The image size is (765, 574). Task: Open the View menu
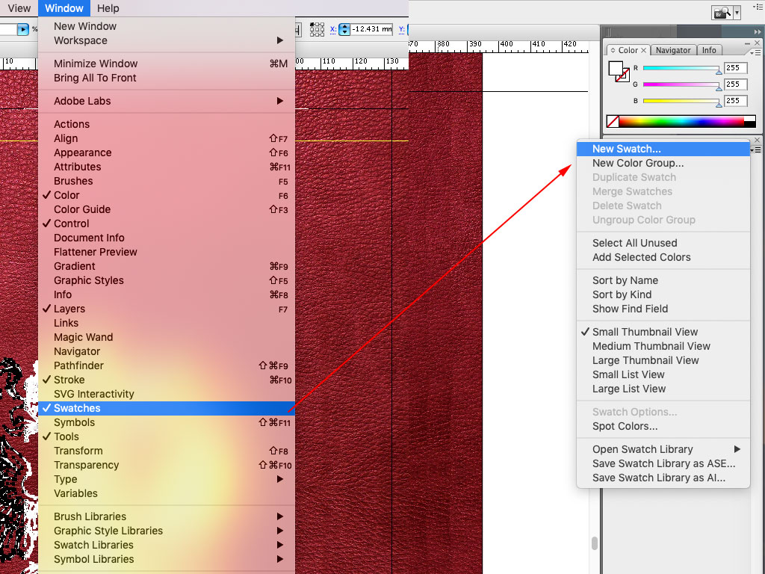pyautogui.click(x=19, y=8)
